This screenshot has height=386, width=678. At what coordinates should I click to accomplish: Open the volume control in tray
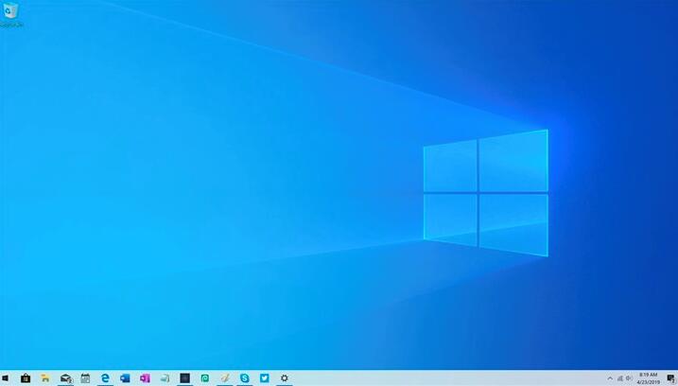(629, 378)
